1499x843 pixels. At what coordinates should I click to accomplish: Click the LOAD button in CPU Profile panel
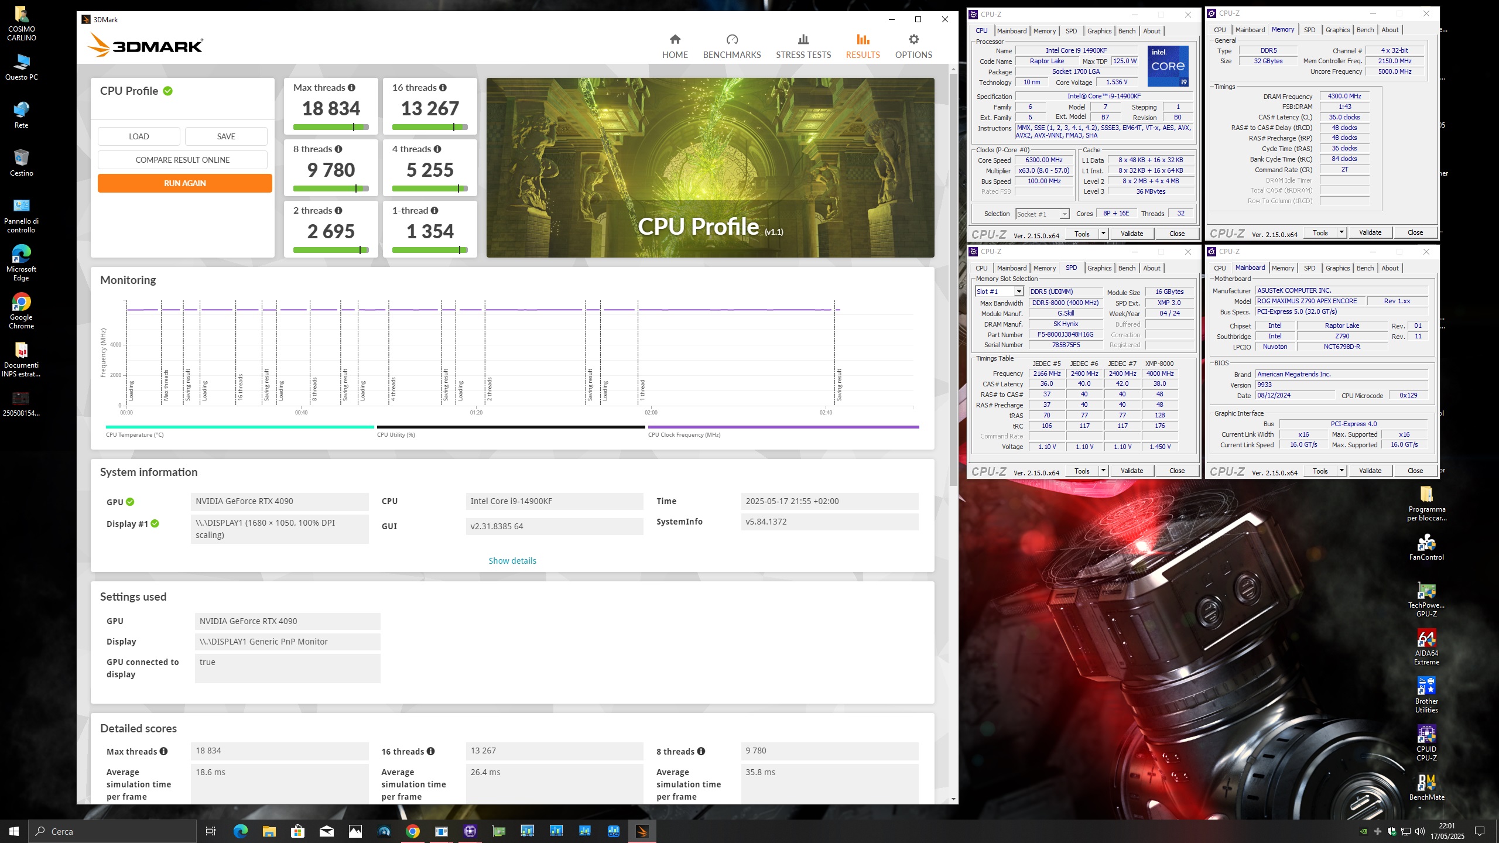(139, 136)
